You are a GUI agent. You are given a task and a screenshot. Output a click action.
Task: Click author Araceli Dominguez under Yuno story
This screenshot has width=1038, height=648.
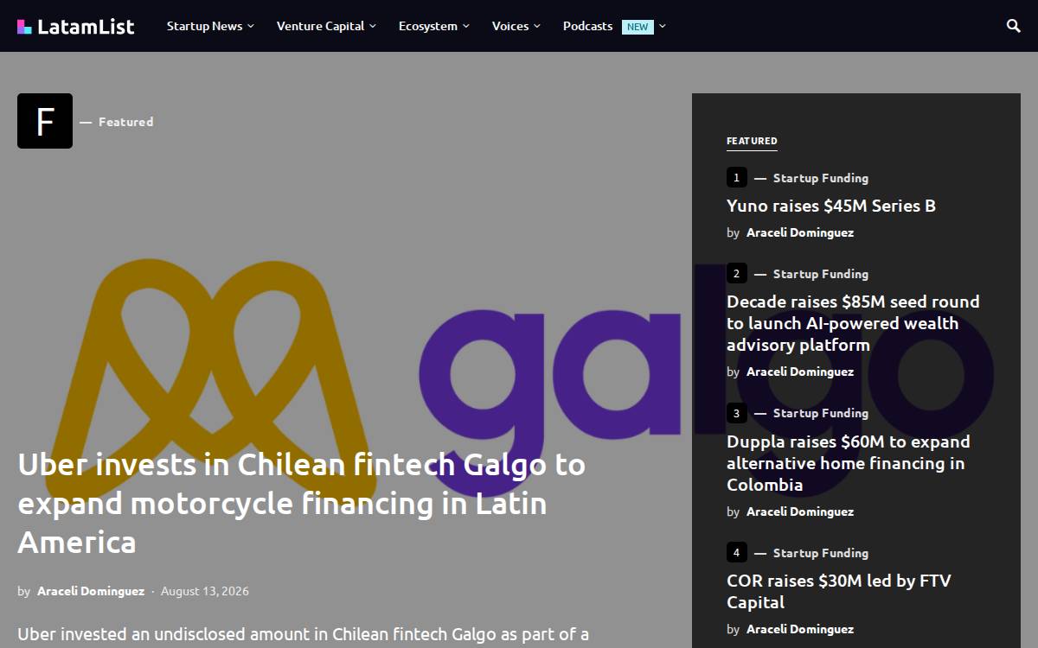pos(800,232)
